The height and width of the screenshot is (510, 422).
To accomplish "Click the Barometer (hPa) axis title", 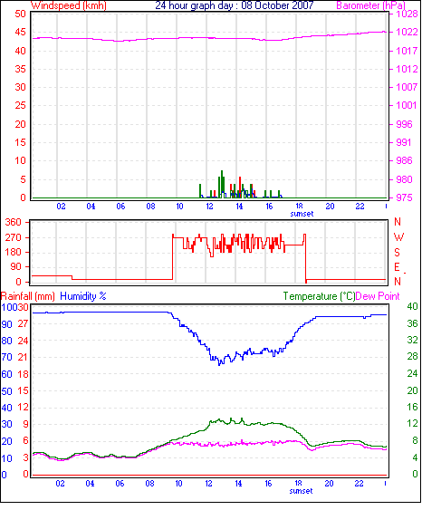I will coord(370,5).
